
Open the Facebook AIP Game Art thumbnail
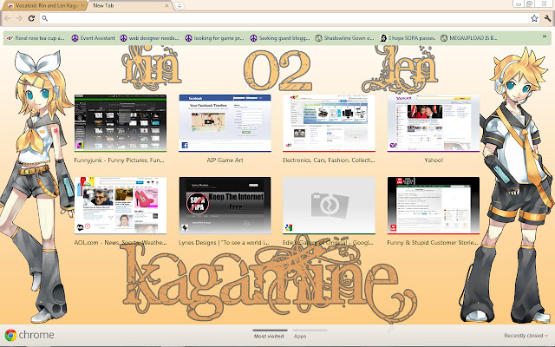pyautogui.click(x=225, y=123)
